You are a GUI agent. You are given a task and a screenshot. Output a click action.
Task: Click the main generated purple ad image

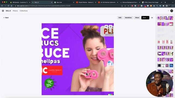(x=78, y=59)
